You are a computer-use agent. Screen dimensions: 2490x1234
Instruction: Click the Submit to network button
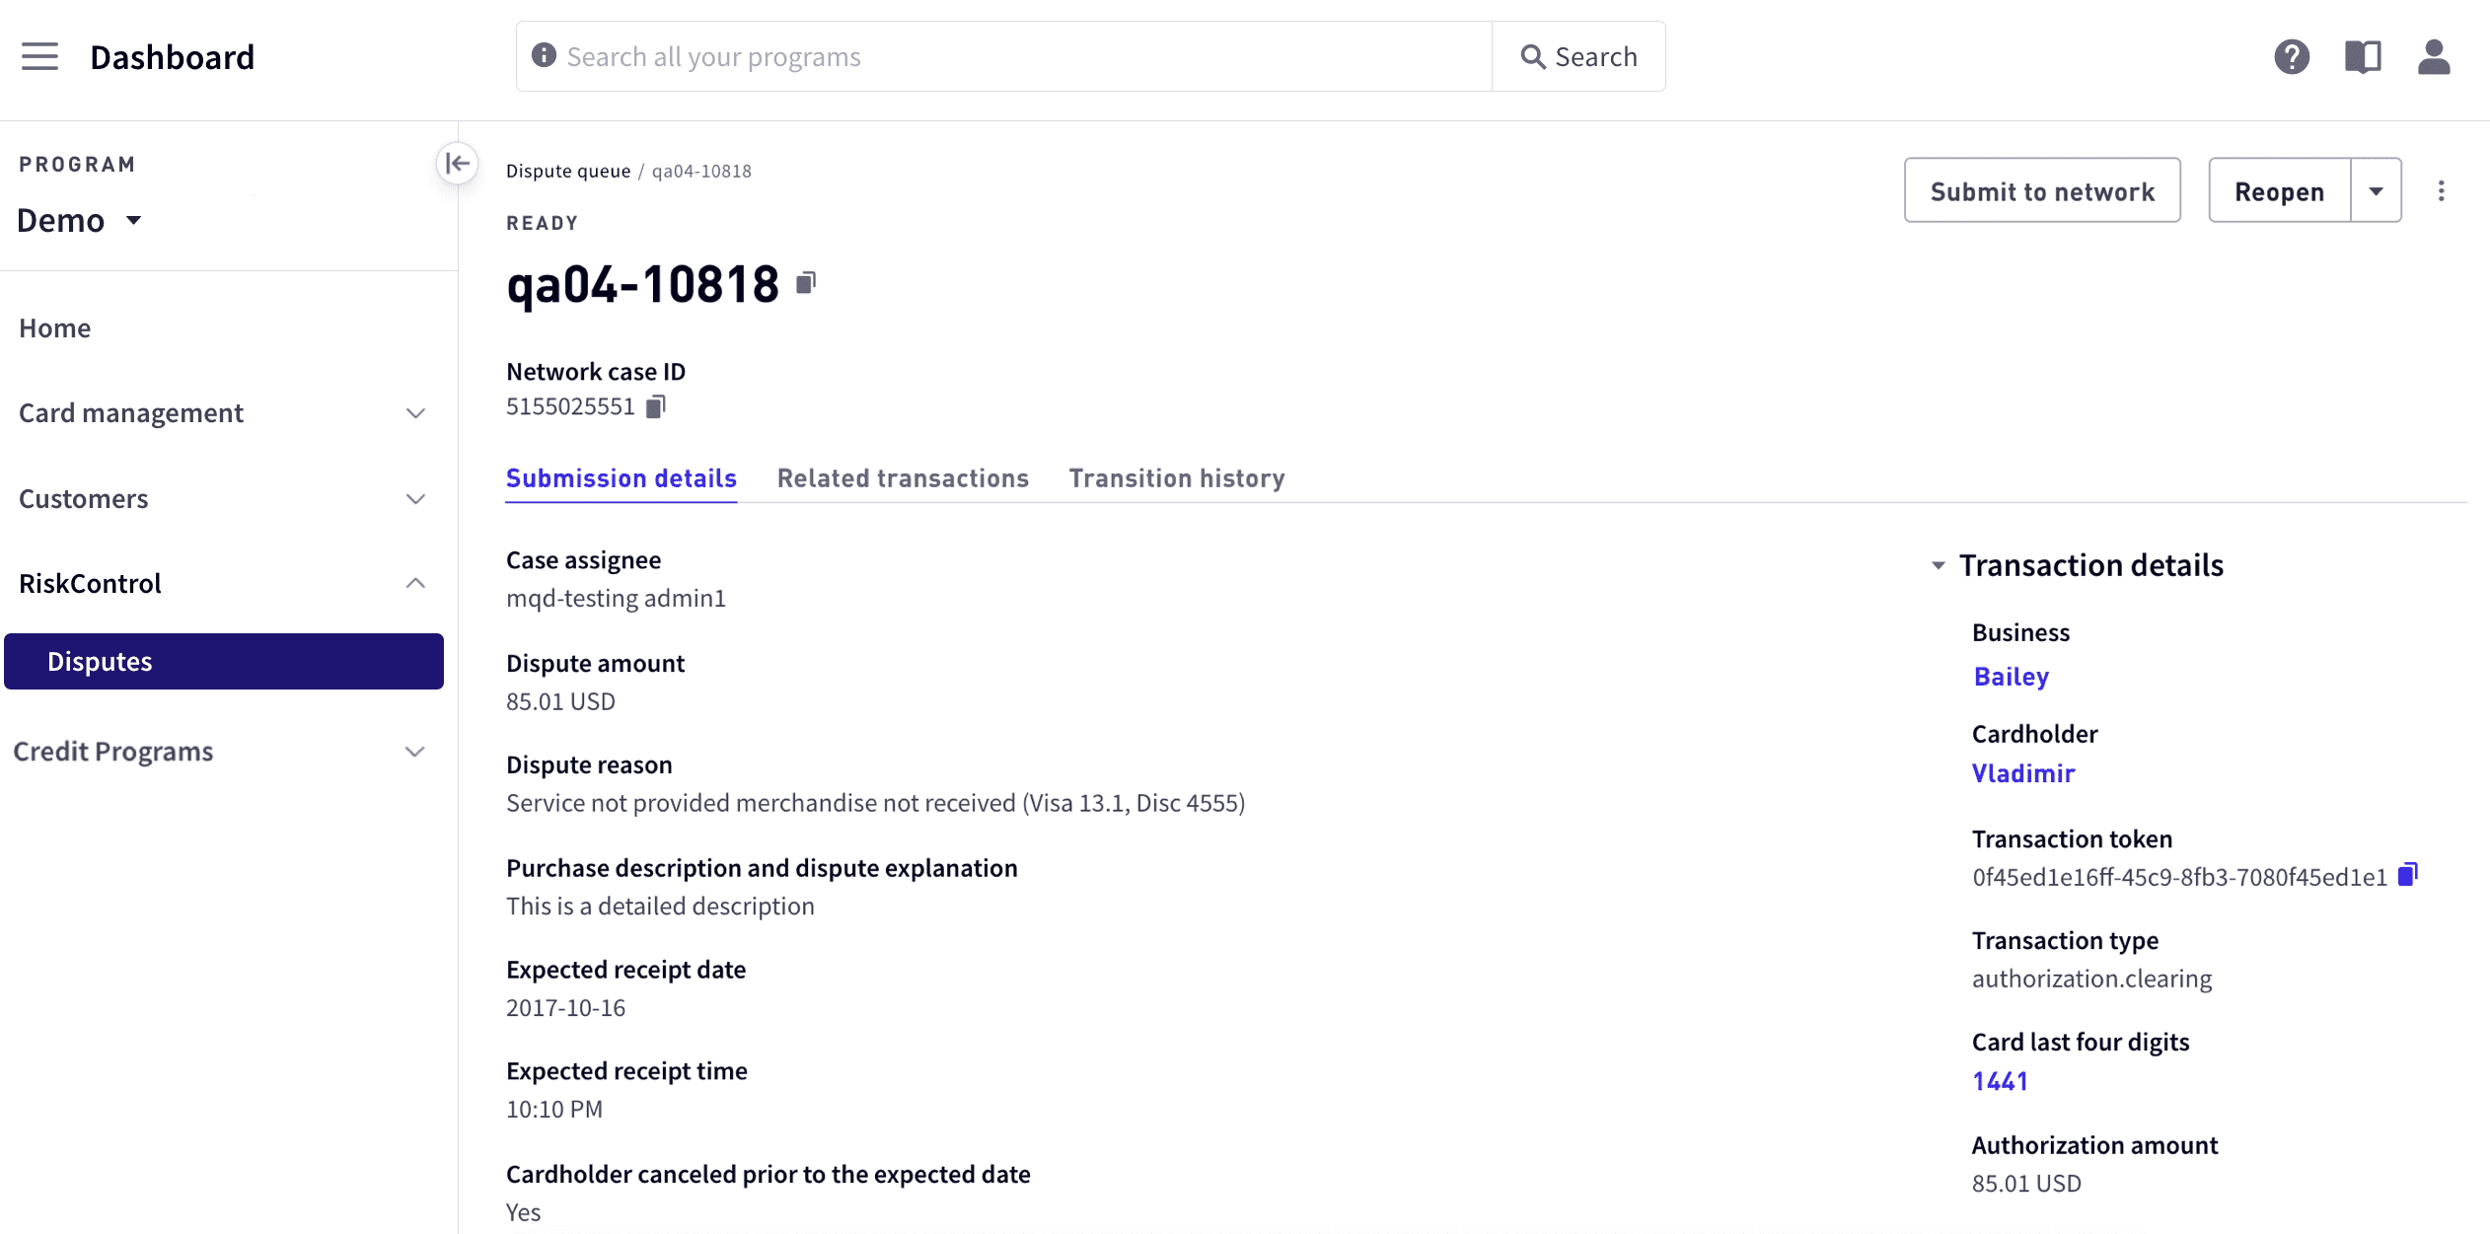coord(2042,190)
